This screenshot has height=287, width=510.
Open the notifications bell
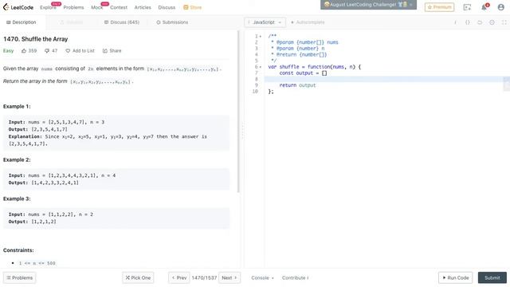coord(484,7)
